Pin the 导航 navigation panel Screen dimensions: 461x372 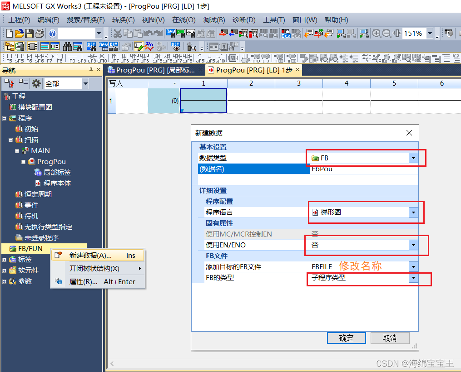tap(91, 70)
